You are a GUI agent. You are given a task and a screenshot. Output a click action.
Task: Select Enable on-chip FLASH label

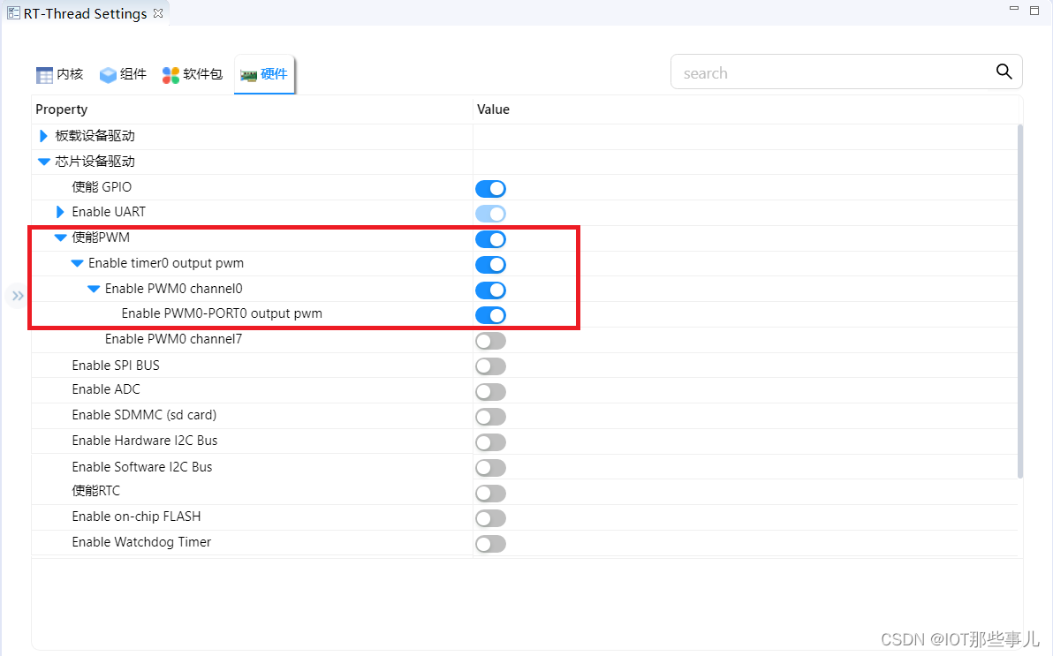[136, 517]
